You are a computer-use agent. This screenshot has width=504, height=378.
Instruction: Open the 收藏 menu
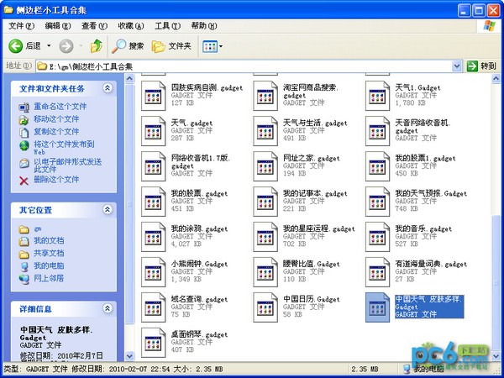131,26
